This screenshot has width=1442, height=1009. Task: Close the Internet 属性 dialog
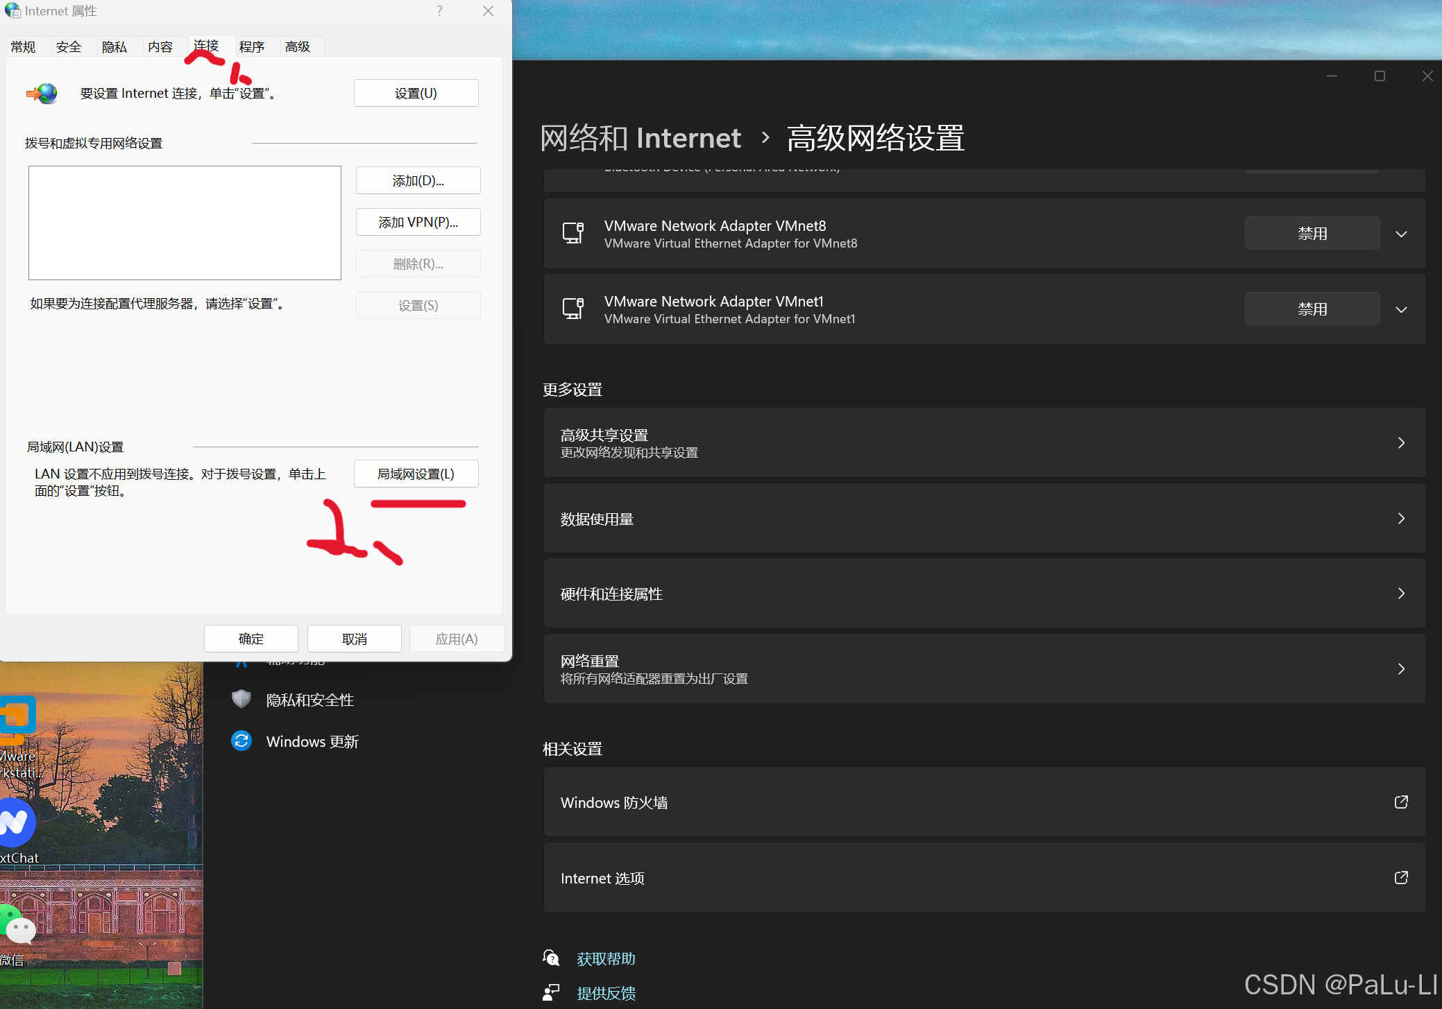489,11
